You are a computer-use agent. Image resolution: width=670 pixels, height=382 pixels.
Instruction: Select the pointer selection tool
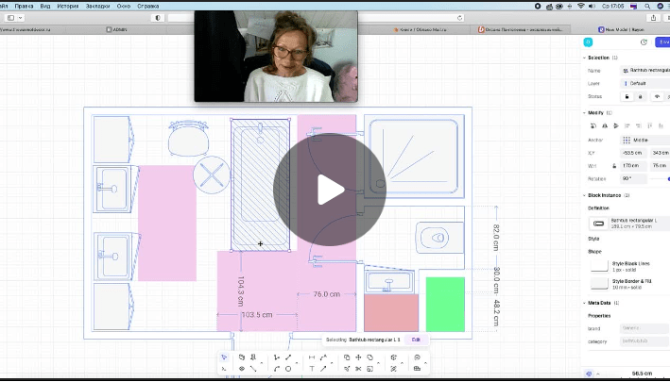tap(224, 357)
